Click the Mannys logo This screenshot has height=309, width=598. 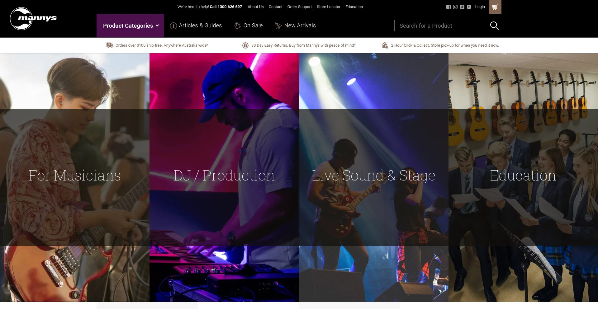(x=33, y=19)
